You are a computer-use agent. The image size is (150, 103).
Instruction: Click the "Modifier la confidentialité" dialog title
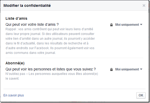27,6
